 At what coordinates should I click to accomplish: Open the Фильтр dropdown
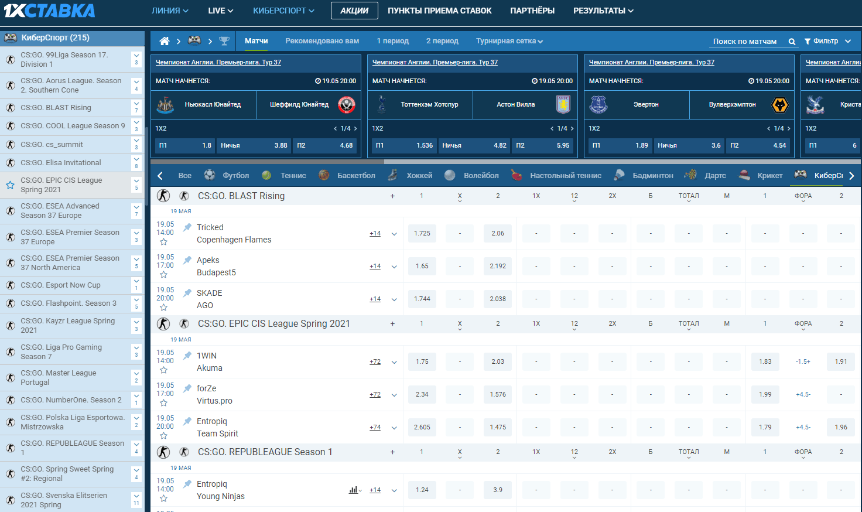(827, 41)
